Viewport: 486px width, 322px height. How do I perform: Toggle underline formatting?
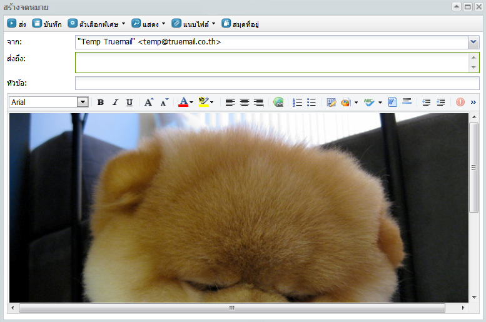(x=129, y=103)
